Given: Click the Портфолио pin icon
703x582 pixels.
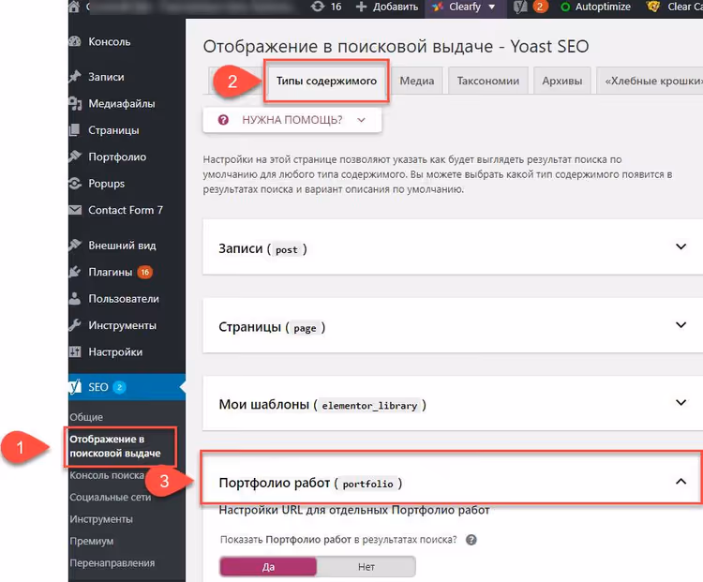Looking at the screenshot, I should (x=75, y=157).
